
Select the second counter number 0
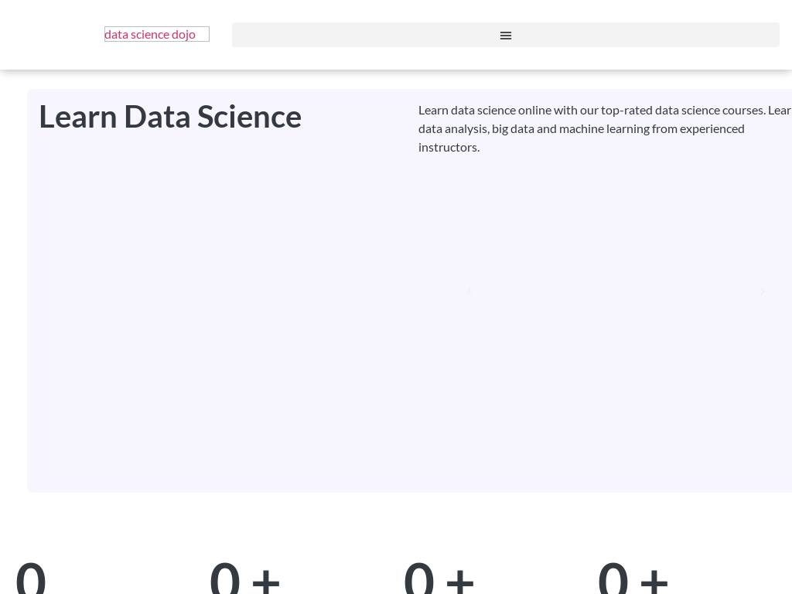(x=225, y=577)
